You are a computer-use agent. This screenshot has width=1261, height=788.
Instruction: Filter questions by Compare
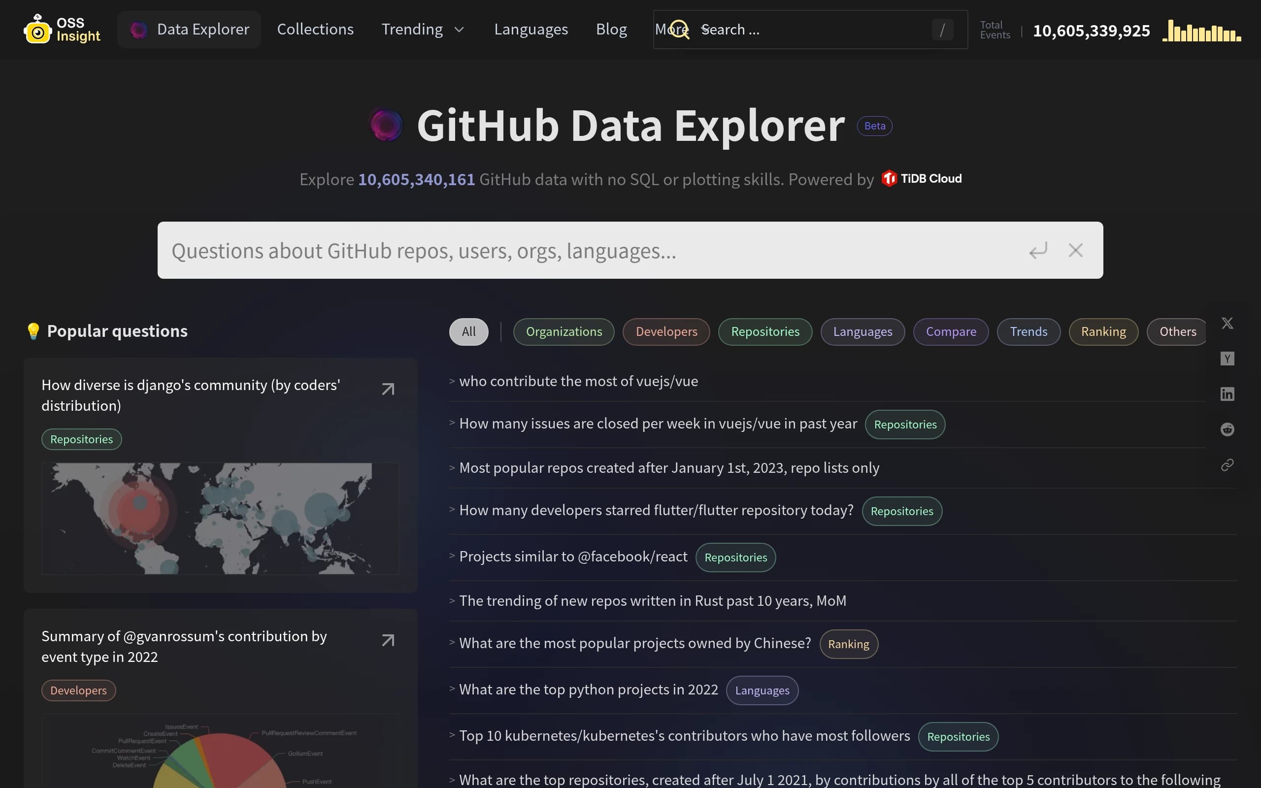click(x=951, y=331)
